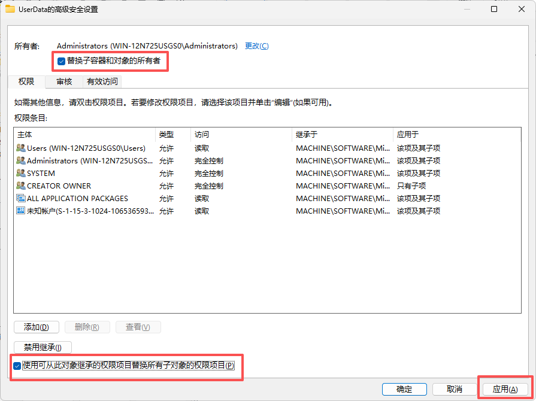Switch to the 审核 tab
The width and height of the screenshot is (536, 401).
64,81
